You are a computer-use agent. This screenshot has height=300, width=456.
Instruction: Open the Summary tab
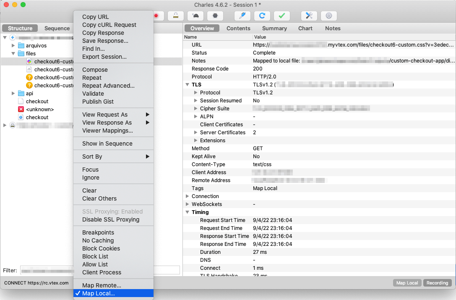[x=274, y=28]
